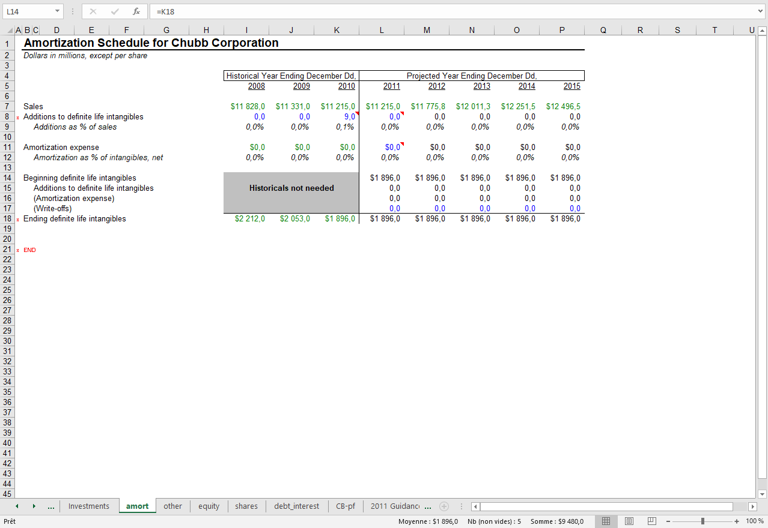
Task: Switch to debt_interest sheet tab
Action: 297,506
